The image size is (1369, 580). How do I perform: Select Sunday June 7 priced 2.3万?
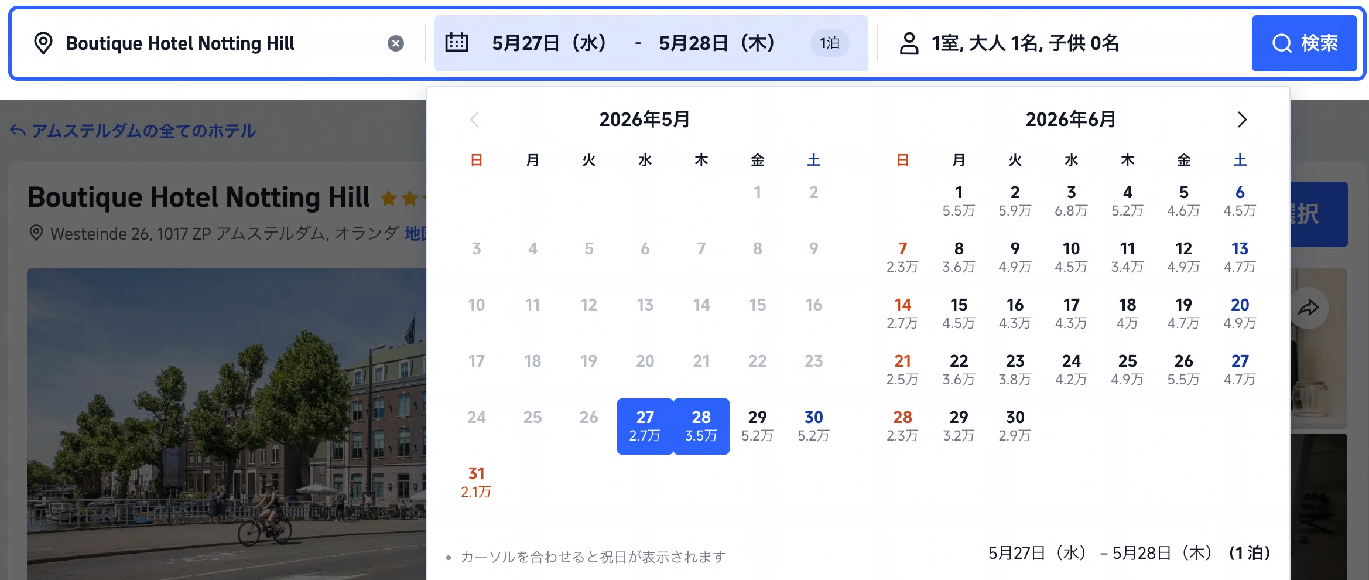tap(903, 257)
